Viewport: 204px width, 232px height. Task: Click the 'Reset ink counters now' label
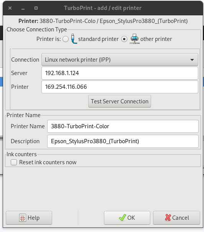click(48, 162)
